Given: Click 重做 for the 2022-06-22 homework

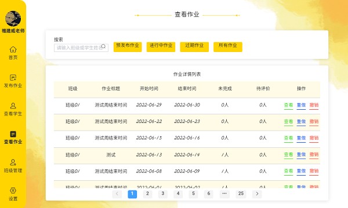Looking at the screenshot, I should 301,122.
